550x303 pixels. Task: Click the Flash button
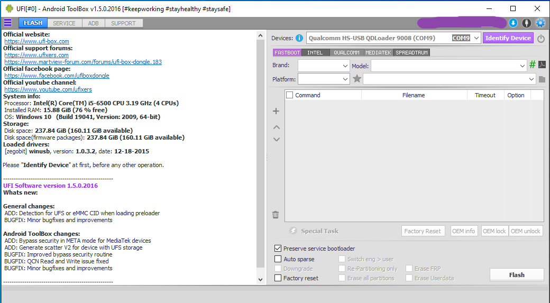click(x=517, y=275)
